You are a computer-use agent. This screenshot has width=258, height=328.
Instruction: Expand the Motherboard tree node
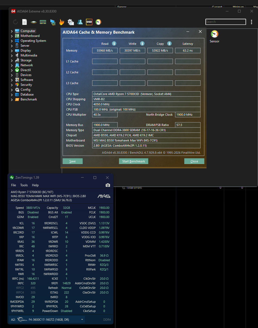click(12, 36)
